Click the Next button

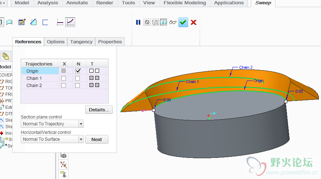tap(97, 139)
